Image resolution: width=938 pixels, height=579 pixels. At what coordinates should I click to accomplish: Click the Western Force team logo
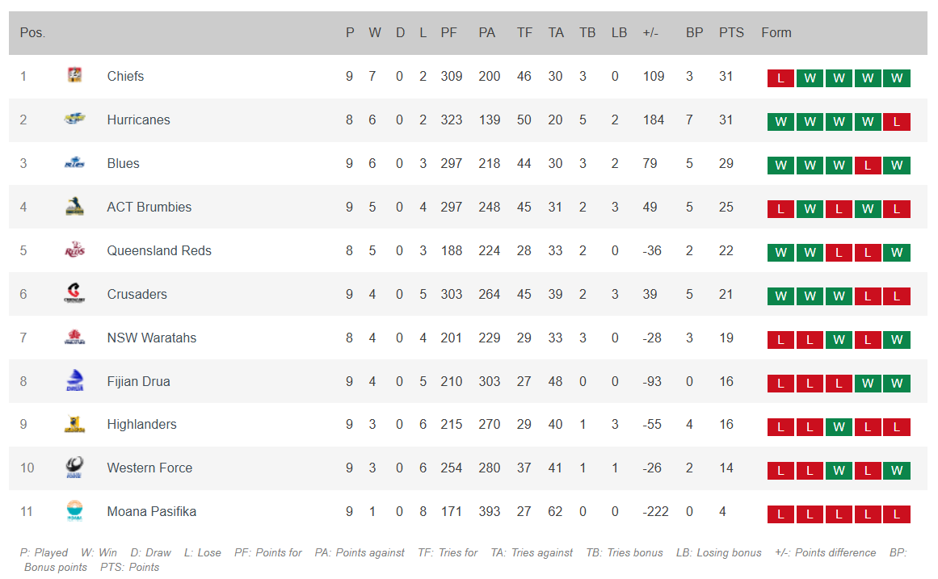(x=74, y=468)
